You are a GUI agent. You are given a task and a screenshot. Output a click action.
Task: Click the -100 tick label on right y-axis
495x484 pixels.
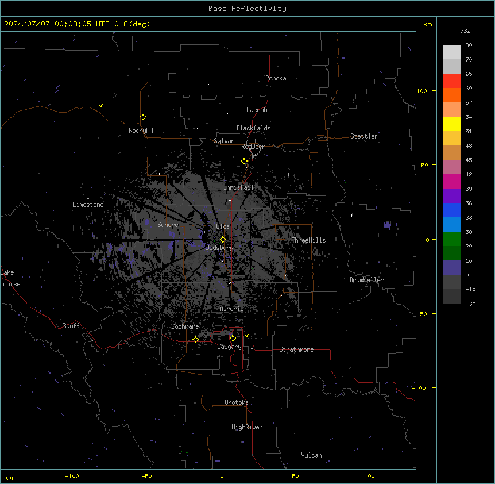419,388
